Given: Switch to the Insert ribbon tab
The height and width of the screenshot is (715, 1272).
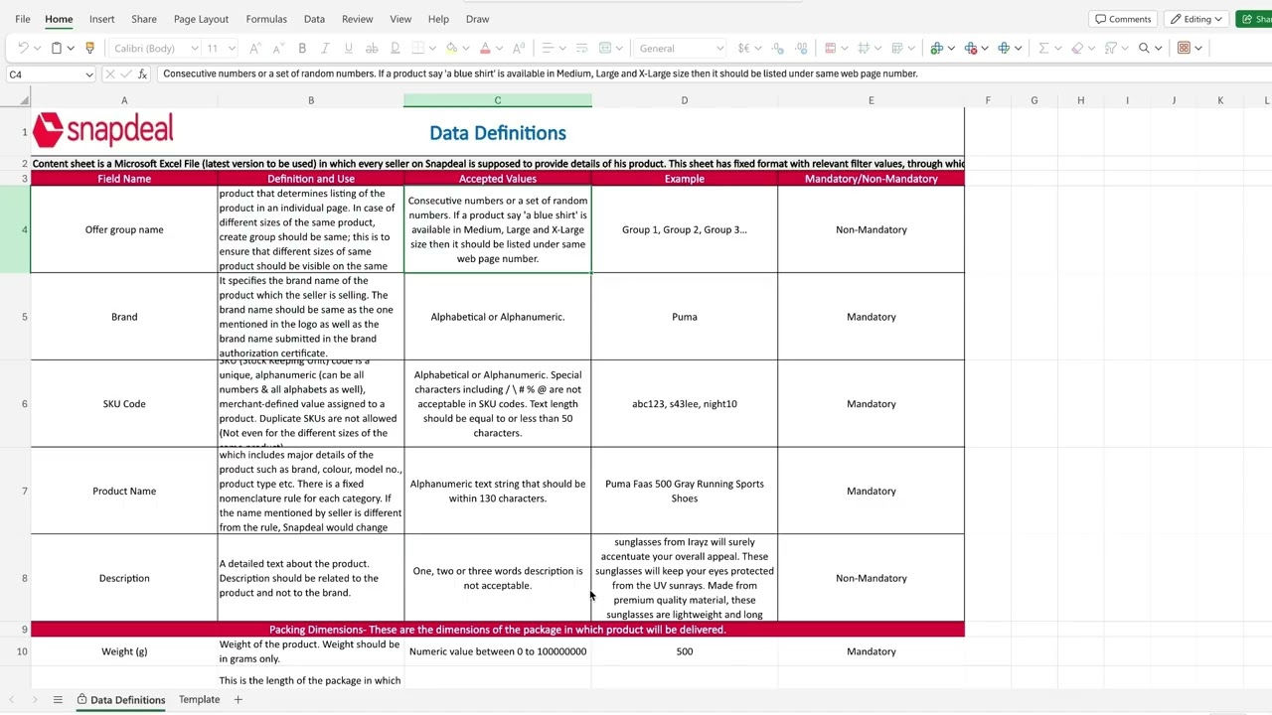Looking at the screenshot, I should point(101,19).
